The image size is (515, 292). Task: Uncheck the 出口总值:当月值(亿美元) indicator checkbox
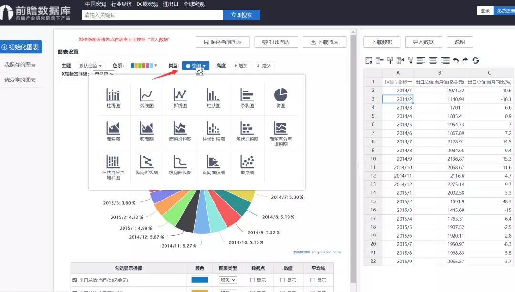pyautogui.click(x=75, y=280)
